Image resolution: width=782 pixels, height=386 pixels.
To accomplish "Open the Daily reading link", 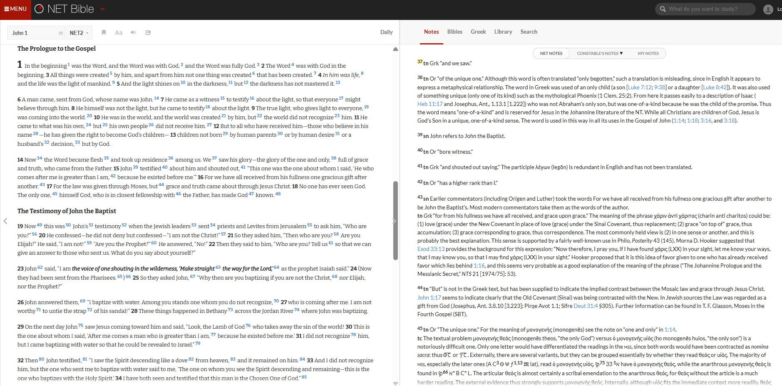I will point(386,32).
